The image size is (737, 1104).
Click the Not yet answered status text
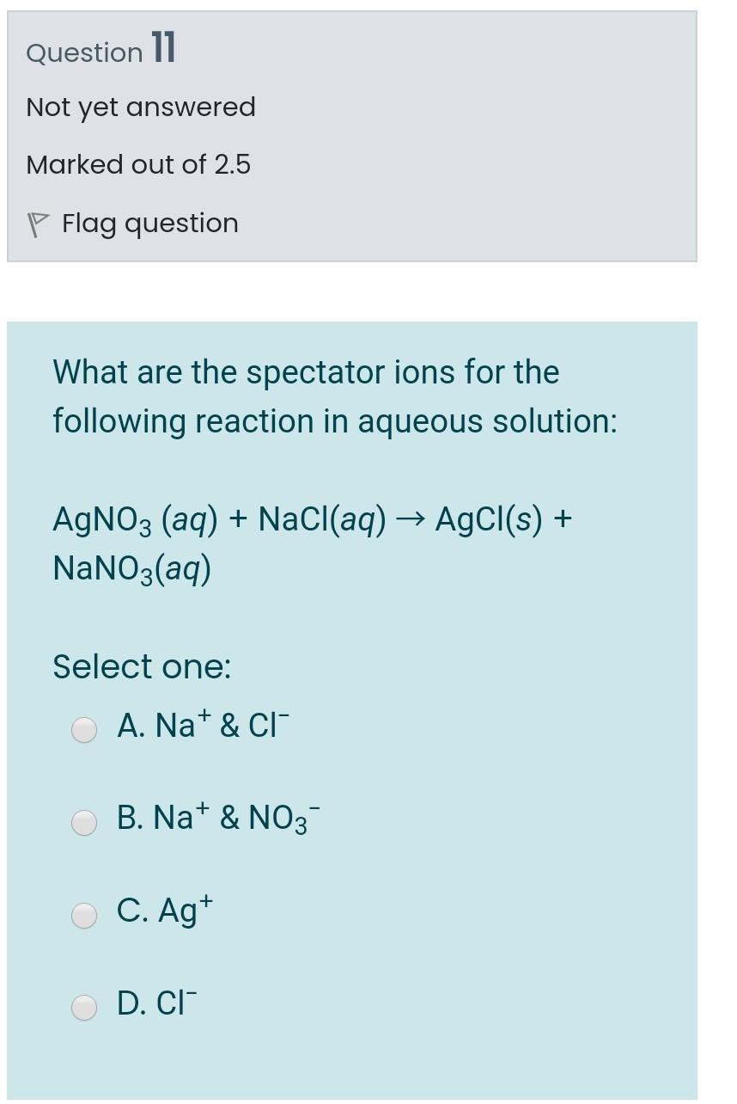click(141, 107)
